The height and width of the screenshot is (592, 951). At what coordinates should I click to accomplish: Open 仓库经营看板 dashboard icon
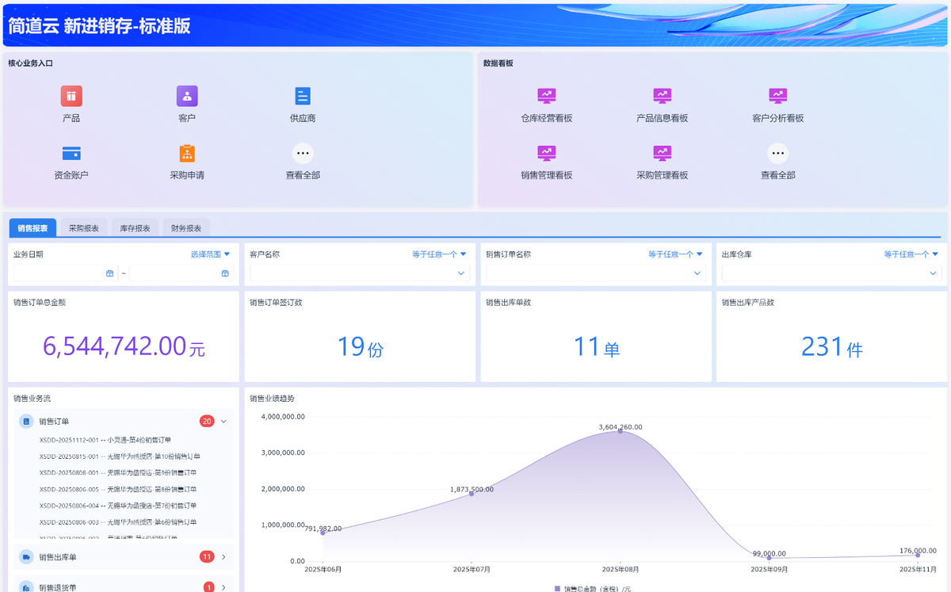pyautogui.click(x=546, y=97)
